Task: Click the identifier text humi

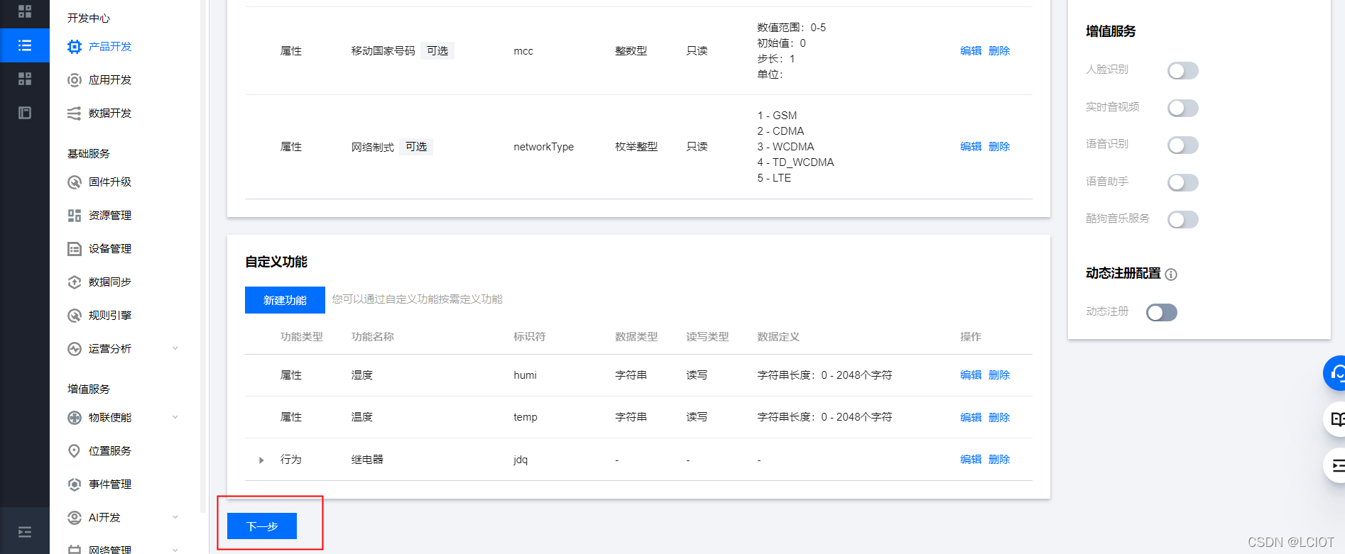Action: coord(525,375)
